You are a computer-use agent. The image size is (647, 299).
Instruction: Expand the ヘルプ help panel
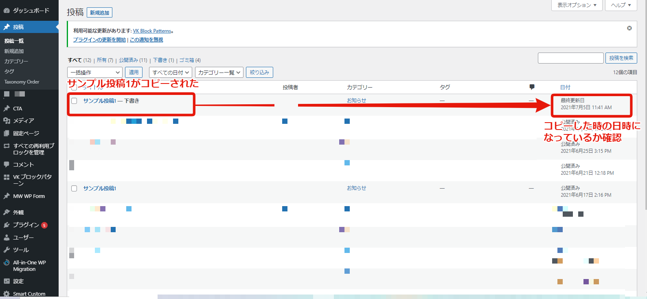pos(621,5)
